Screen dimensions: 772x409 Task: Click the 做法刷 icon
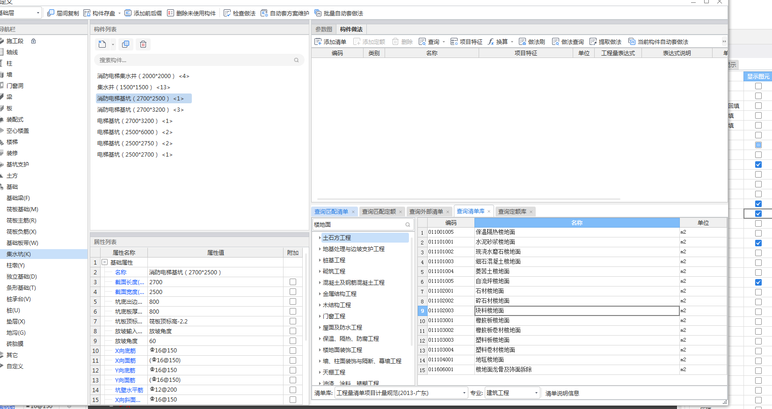pyautogui.click(x=523, y=42)
